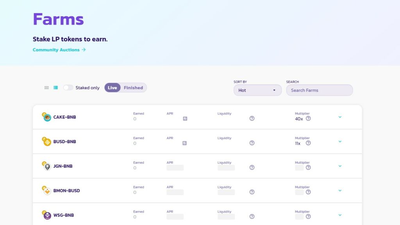
Task: Click WSG-BNB liquidity help icon
Action: tap(252, 216)
